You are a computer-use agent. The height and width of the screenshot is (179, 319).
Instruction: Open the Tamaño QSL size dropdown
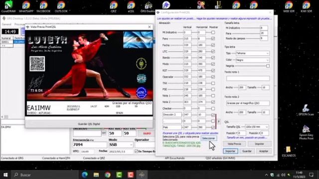(x=257, y=127)
